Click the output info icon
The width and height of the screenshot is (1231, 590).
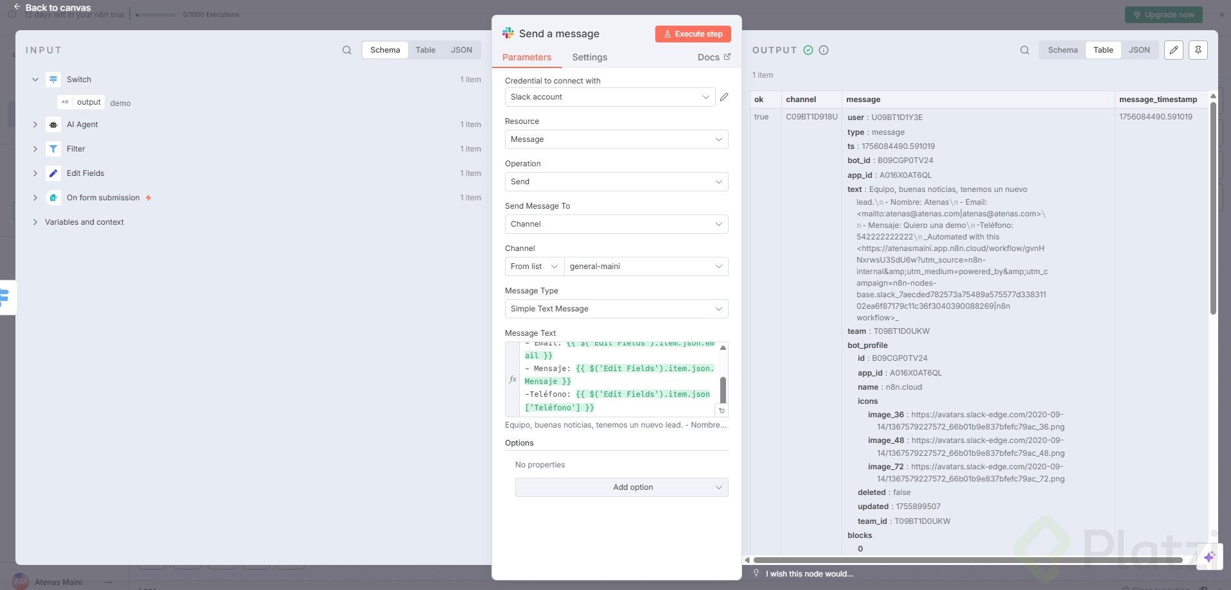(824, 50)
